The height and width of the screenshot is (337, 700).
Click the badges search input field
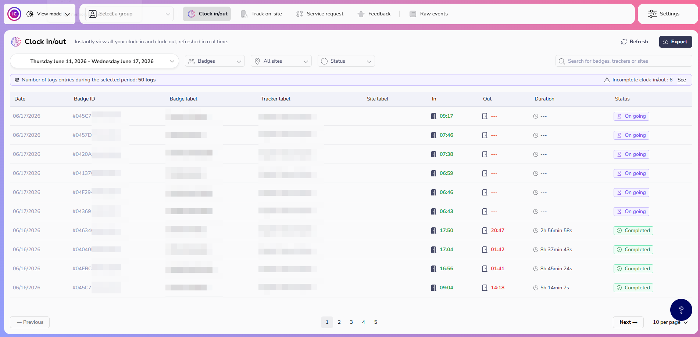coord(624,61)
